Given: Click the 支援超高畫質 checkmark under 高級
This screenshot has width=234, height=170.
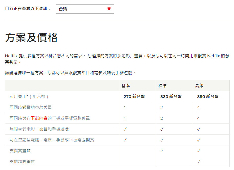Looking at the screenshot, I should coord(199,162).
